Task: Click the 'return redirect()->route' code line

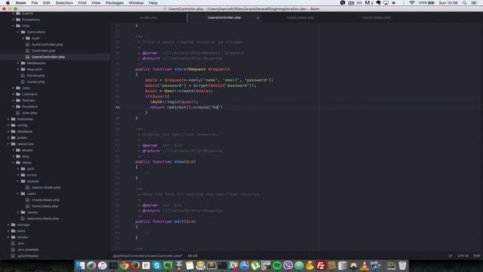Action: coord(186,107)
